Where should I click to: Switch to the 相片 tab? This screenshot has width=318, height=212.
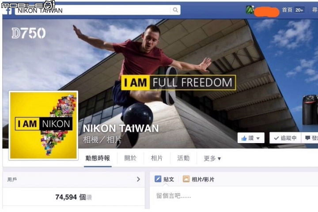pos(157,158)
